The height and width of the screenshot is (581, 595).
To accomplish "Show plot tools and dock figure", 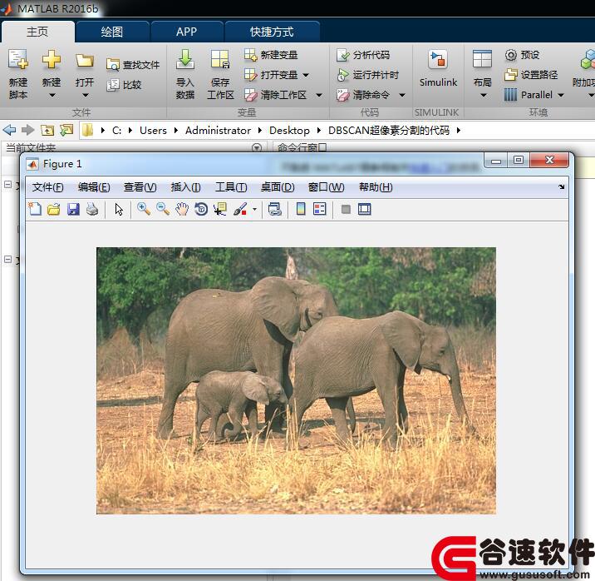I will 364,209.
